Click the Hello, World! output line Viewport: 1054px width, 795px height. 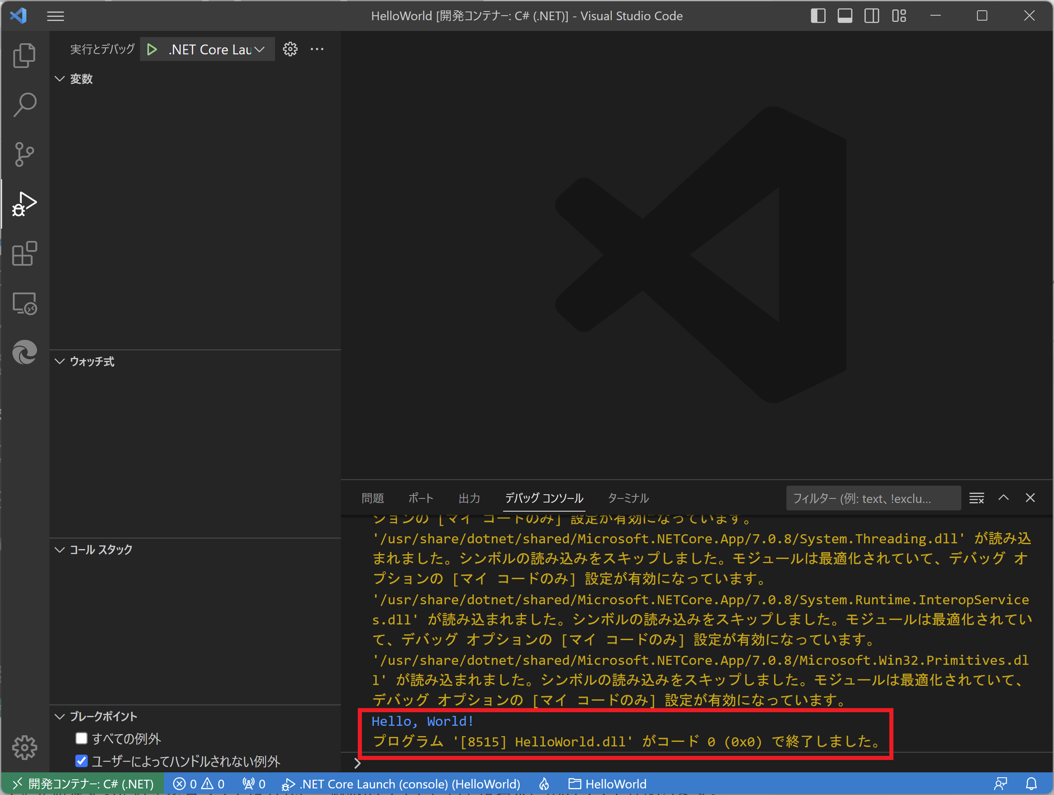coord(423,721)
